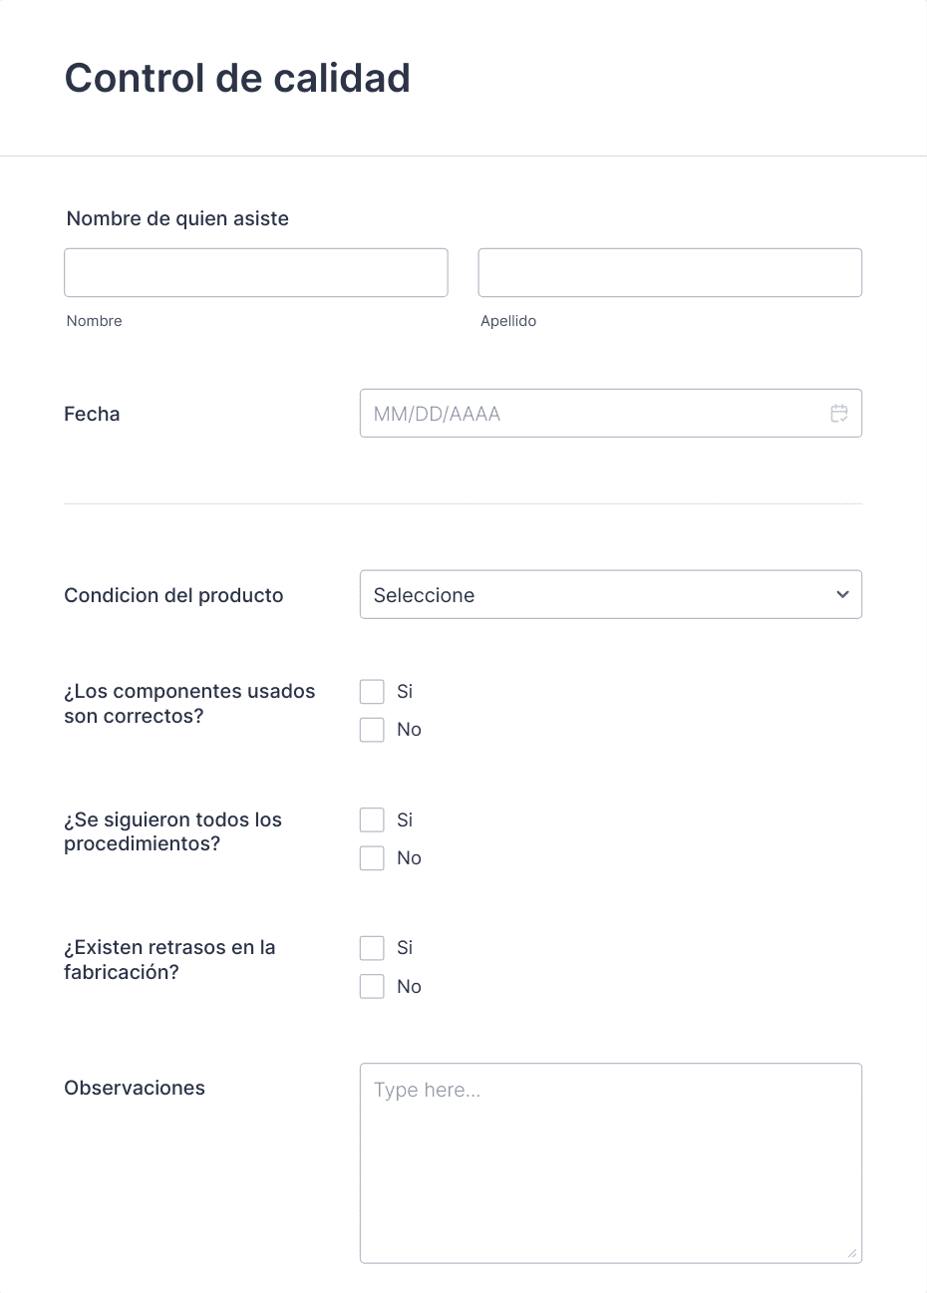This screenshot has height=1293, width=927.
Task: Click the MM/DD/AAAA date input field
Action: [x=610, y=413]
